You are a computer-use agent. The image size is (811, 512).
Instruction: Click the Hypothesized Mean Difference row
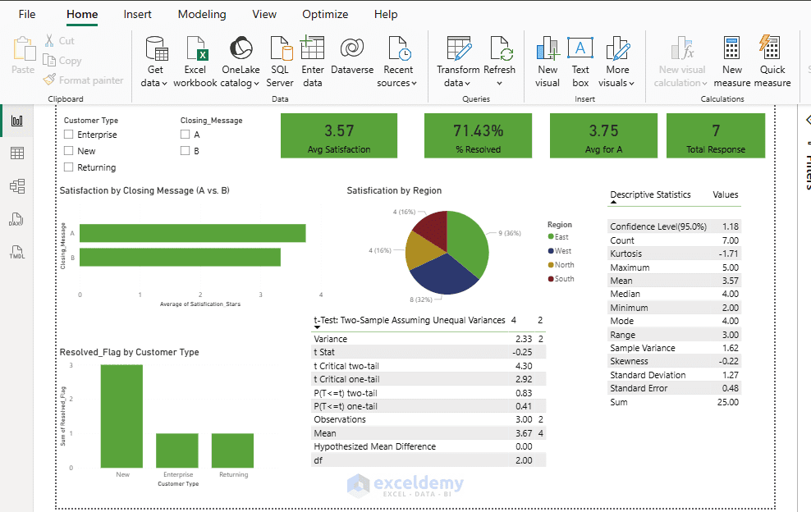[x=428, y=446]
